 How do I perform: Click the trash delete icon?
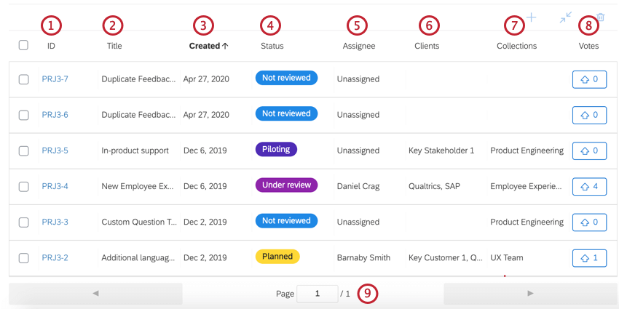click(x=600, y=17)
